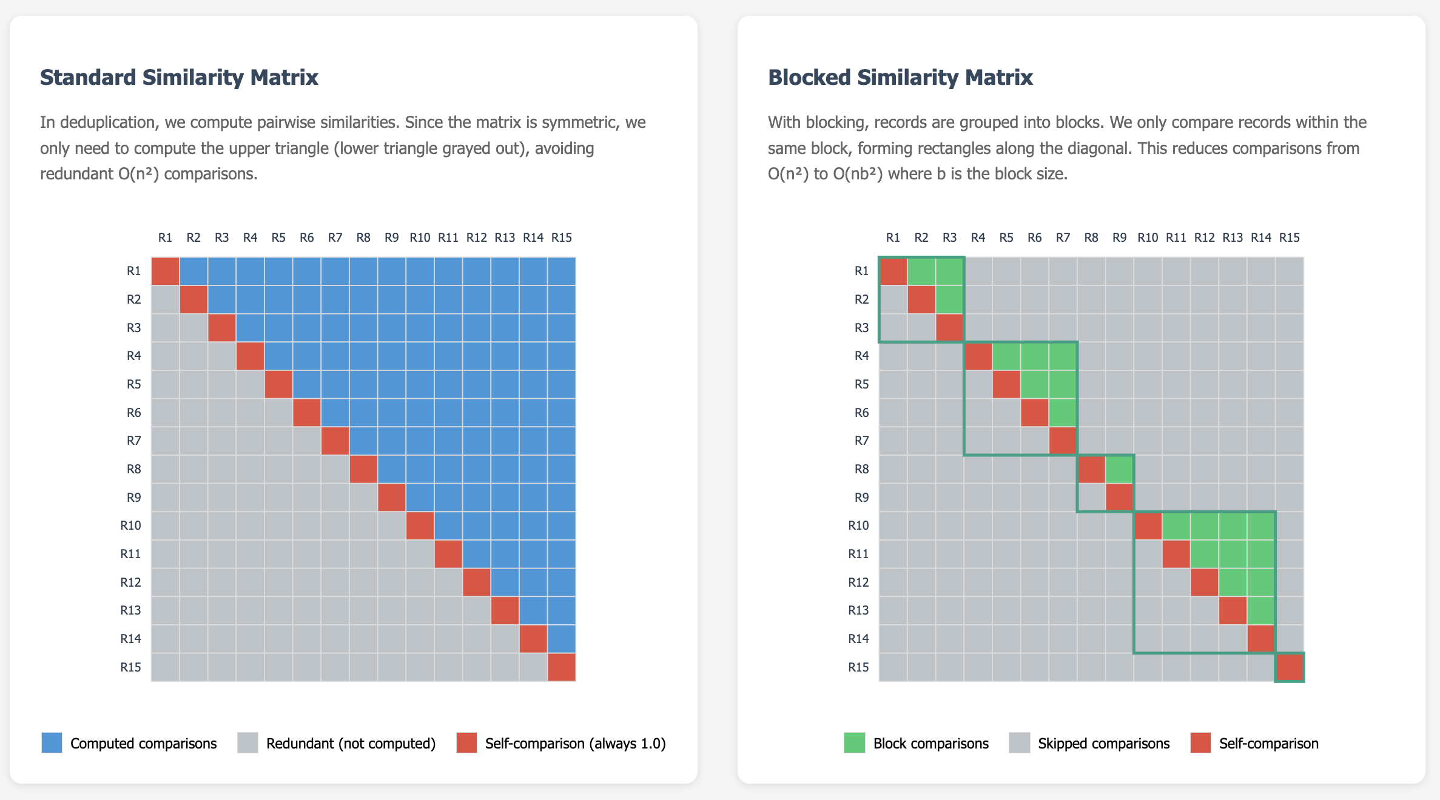Screen dimensions: 1440x800
Task: Click the Computed comparisons legend label
Action: pos(143,744)
